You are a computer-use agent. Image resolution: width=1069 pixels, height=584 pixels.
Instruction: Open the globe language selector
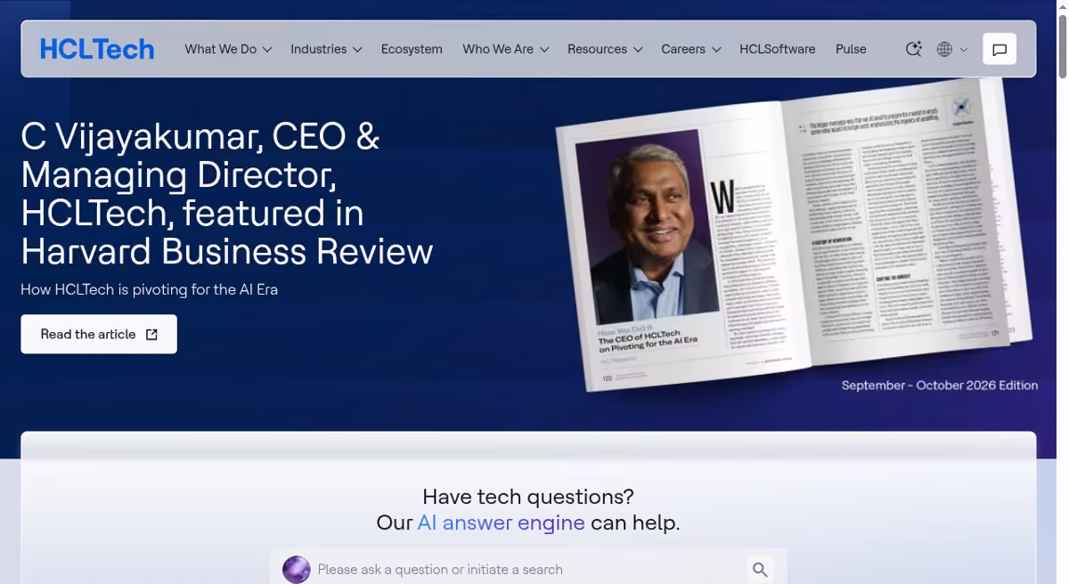point(952,49)
